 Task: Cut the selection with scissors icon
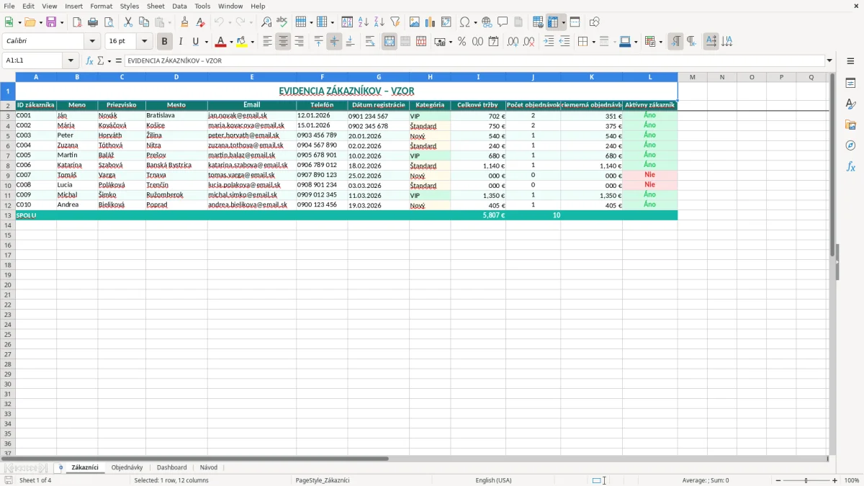(x=128, y=22)
